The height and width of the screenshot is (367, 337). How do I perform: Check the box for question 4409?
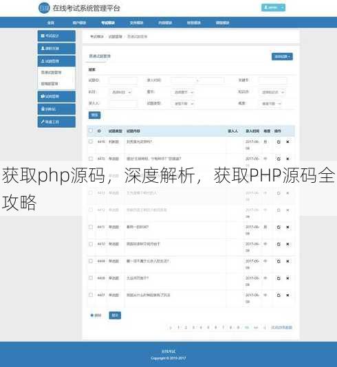point(91,260)
